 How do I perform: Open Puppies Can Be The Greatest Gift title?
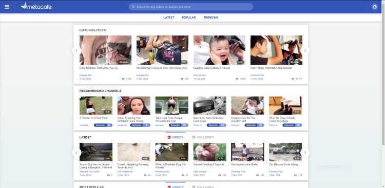[243, 120]
